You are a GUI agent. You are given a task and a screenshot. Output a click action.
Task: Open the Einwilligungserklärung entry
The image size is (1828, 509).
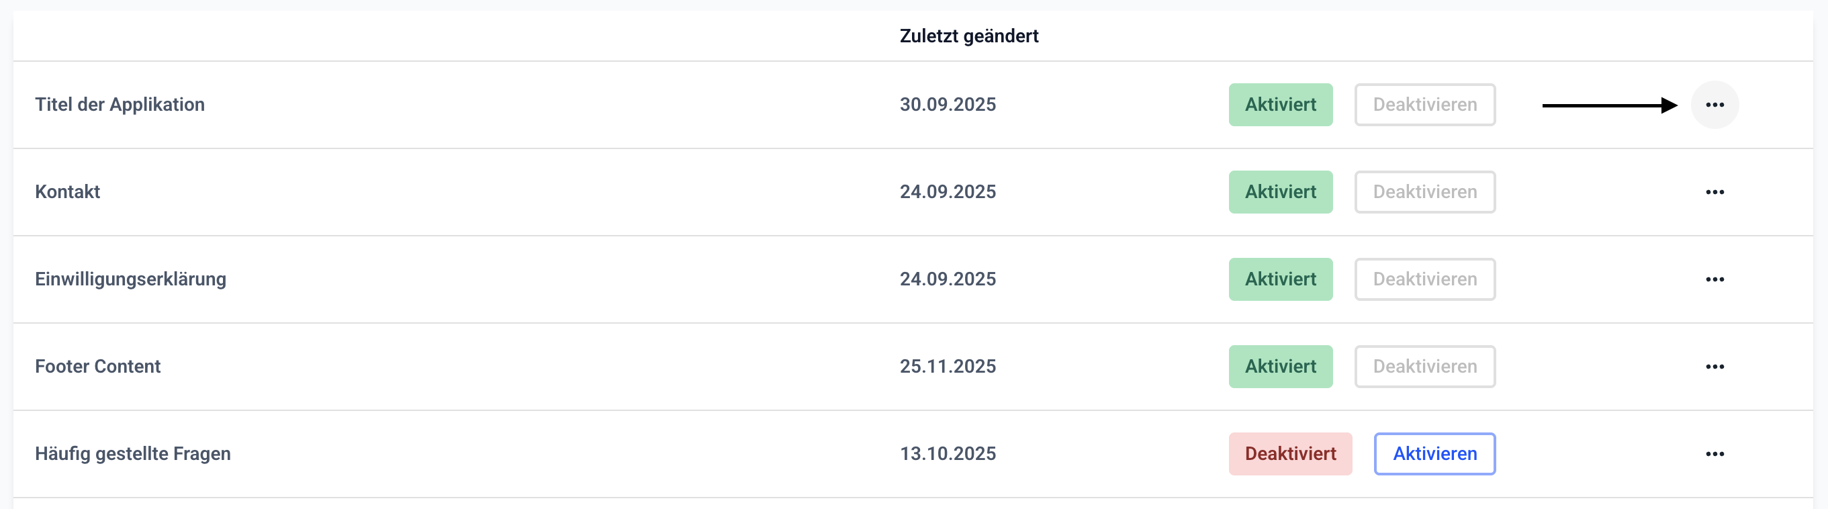pos(130,280)
